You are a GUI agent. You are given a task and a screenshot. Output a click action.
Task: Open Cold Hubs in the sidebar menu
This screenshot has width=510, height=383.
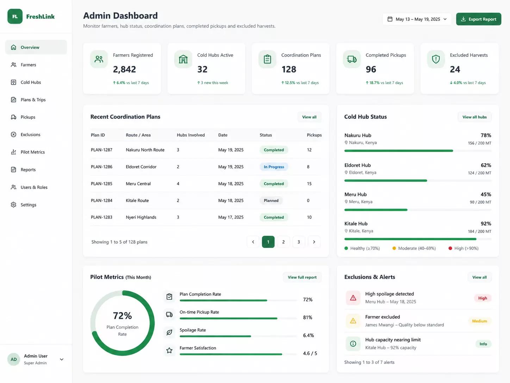[36, 82]
